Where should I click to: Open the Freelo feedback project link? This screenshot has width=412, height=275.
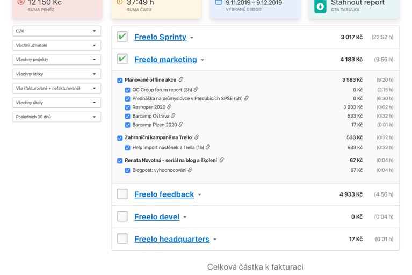[x=164, y=194]
